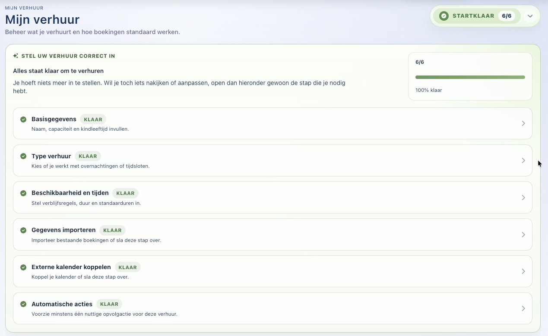Open the Externe kalender koppelen title
Screen dimensions: 548x336
click(71, 267)
